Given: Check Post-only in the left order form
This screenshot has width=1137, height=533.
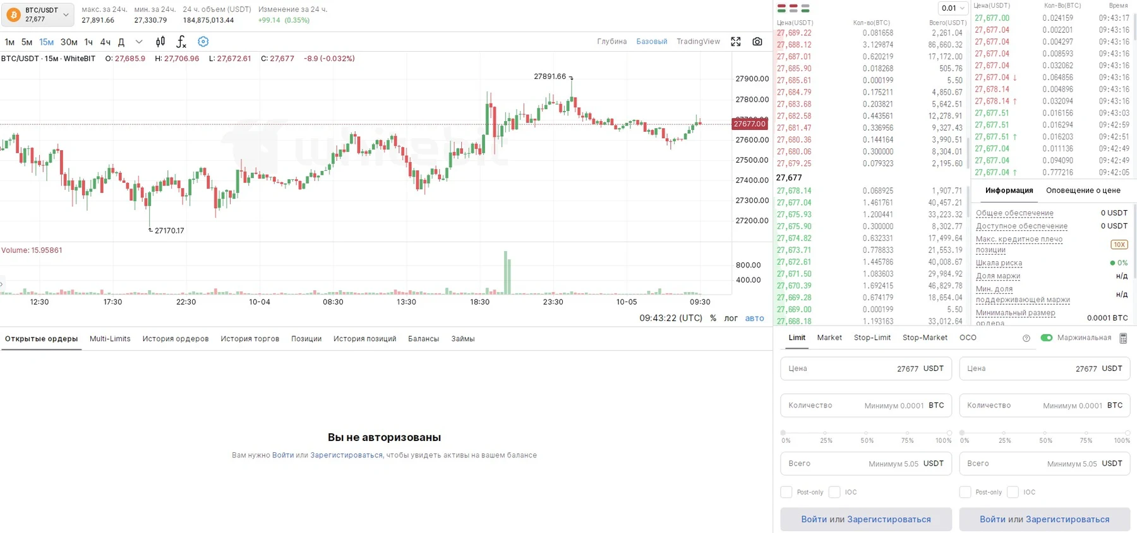Looking at the screenshot, I should pyautogui.click(x=786, y=492).
